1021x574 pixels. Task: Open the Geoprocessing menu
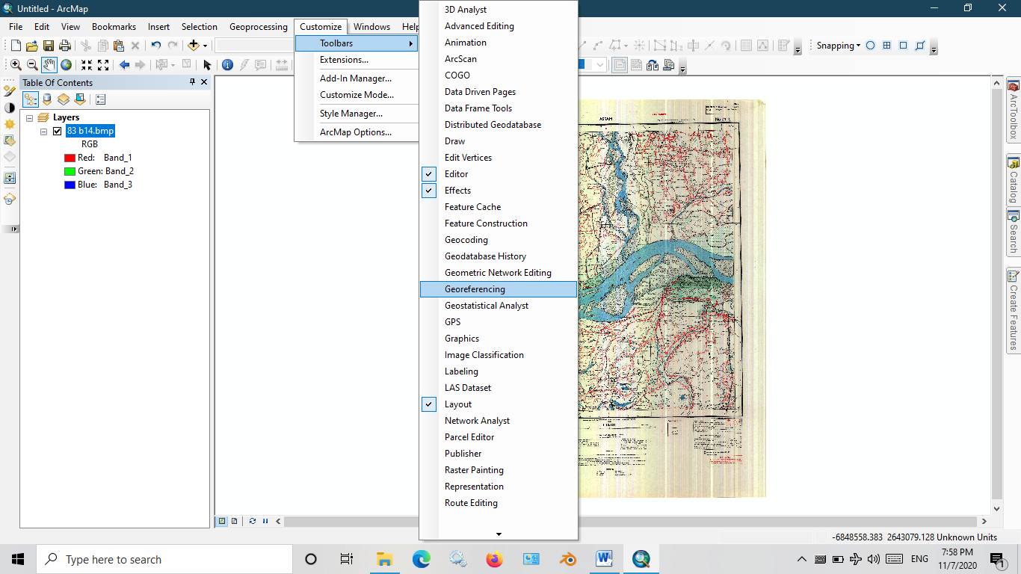point(257,26)
